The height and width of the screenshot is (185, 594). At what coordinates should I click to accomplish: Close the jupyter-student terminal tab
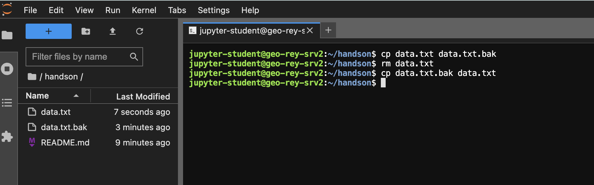pyautogui.click(x=310, y=30)
